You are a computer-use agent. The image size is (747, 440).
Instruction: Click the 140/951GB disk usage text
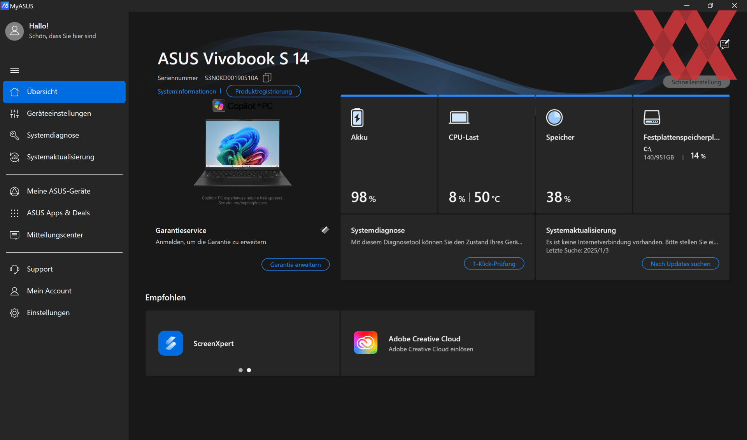click(x=658, y=157)
